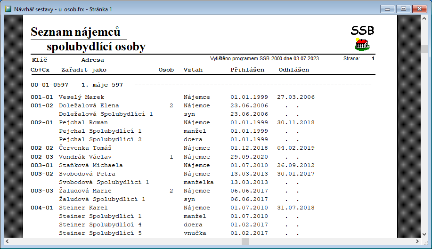Click the SSB logo text
Image resolution: width=432 pixels, height=249 pixels.
[362, 31]
